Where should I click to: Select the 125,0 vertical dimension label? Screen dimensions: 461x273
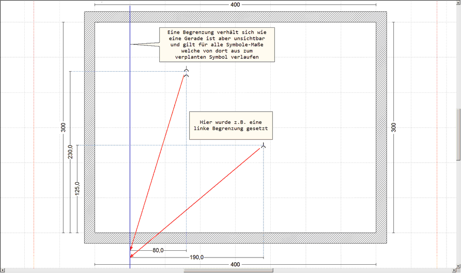78,189
